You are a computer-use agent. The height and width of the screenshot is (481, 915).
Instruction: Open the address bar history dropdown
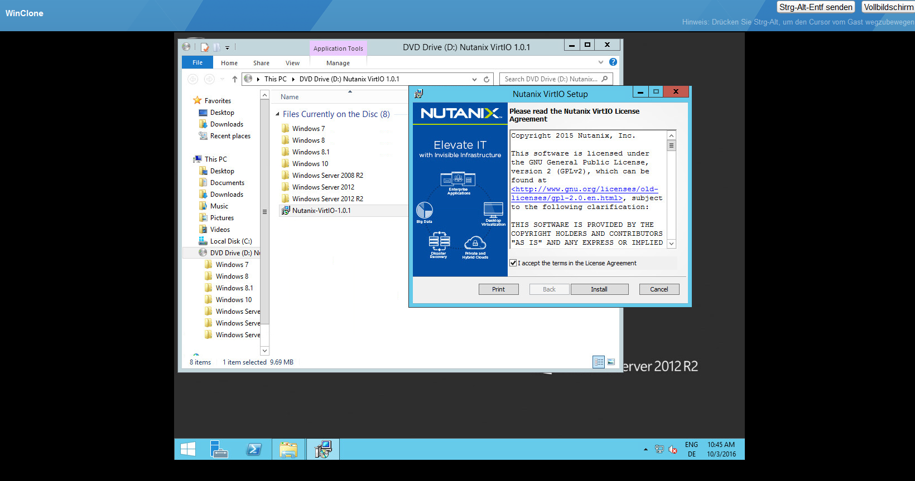(x=474, y=79)
